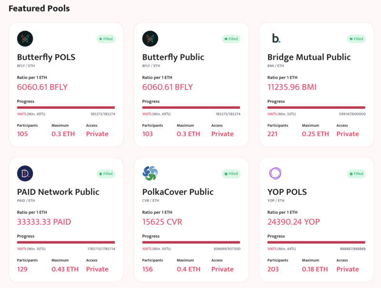Click the 11235.96 BMI ratio value
The width and height of the screenshot is (381, 288).
pos(292,87)
